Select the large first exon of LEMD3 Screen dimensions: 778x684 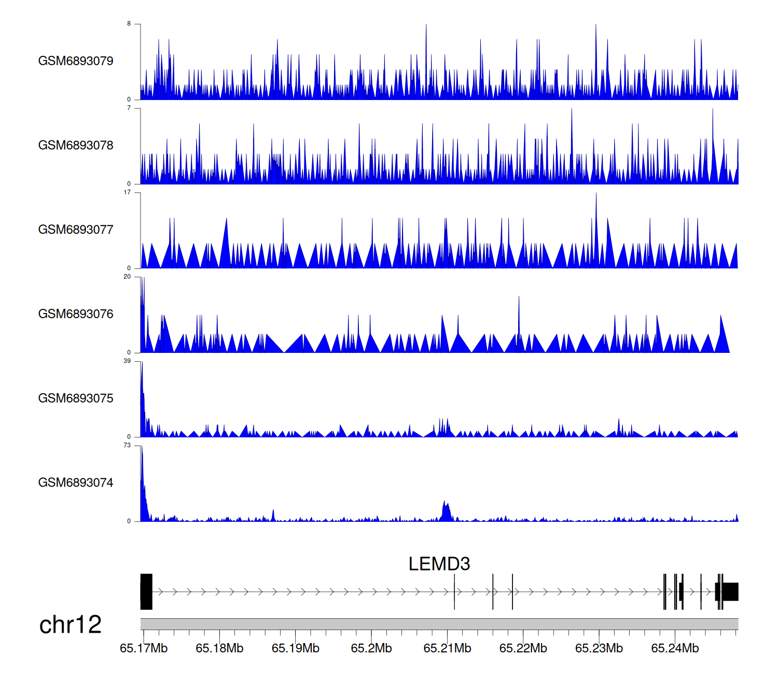[x=146, y=592]
